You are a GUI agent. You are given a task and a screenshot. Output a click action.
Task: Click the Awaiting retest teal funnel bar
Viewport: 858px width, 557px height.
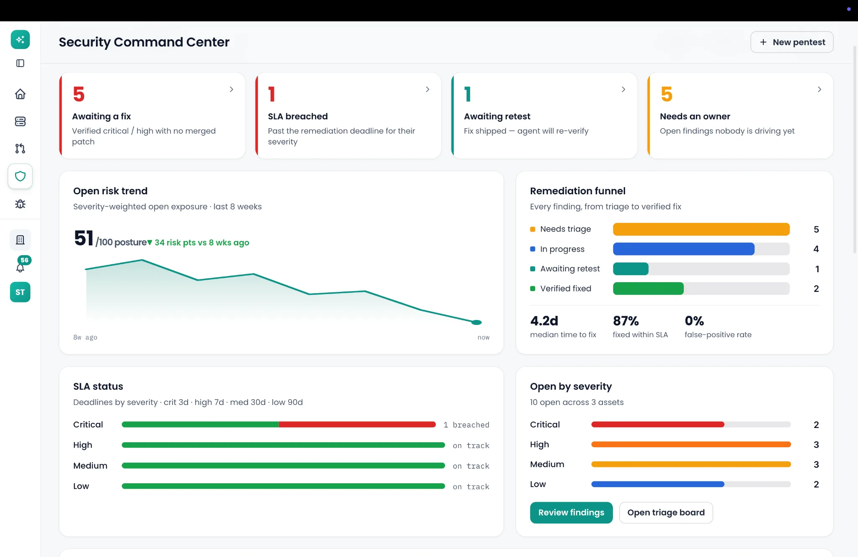(x=631, y=269)
